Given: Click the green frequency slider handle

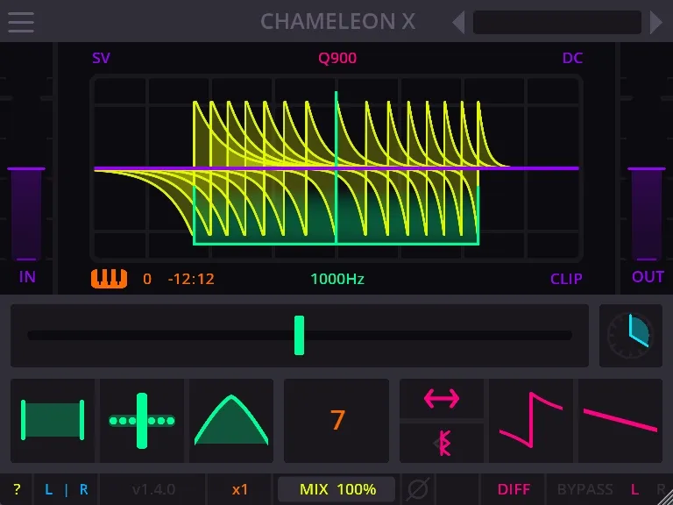Looking at the screenshot, I should click(299, 336).
